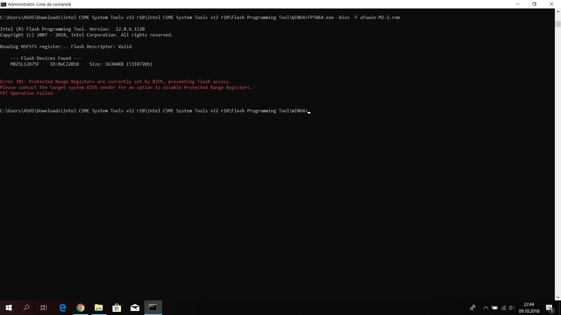Show hidden system tray icons
Viewport: 561px width, 315px height.
pos(486,308)
